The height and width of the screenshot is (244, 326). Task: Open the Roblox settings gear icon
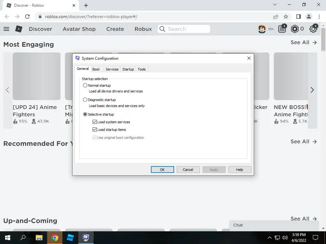pos(313,29)
